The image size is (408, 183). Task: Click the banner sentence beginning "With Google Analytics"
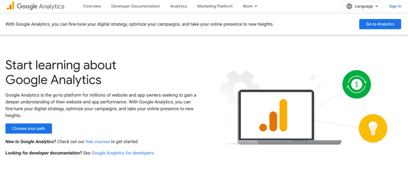point(139,24)
